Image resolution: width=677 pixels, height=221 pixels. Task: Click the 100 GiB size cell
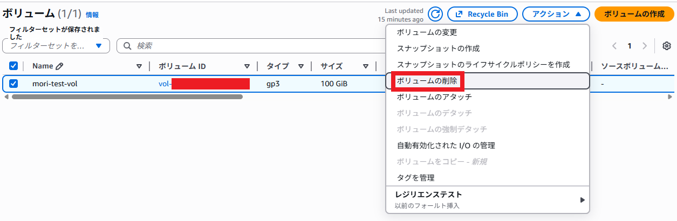(334, 84)
